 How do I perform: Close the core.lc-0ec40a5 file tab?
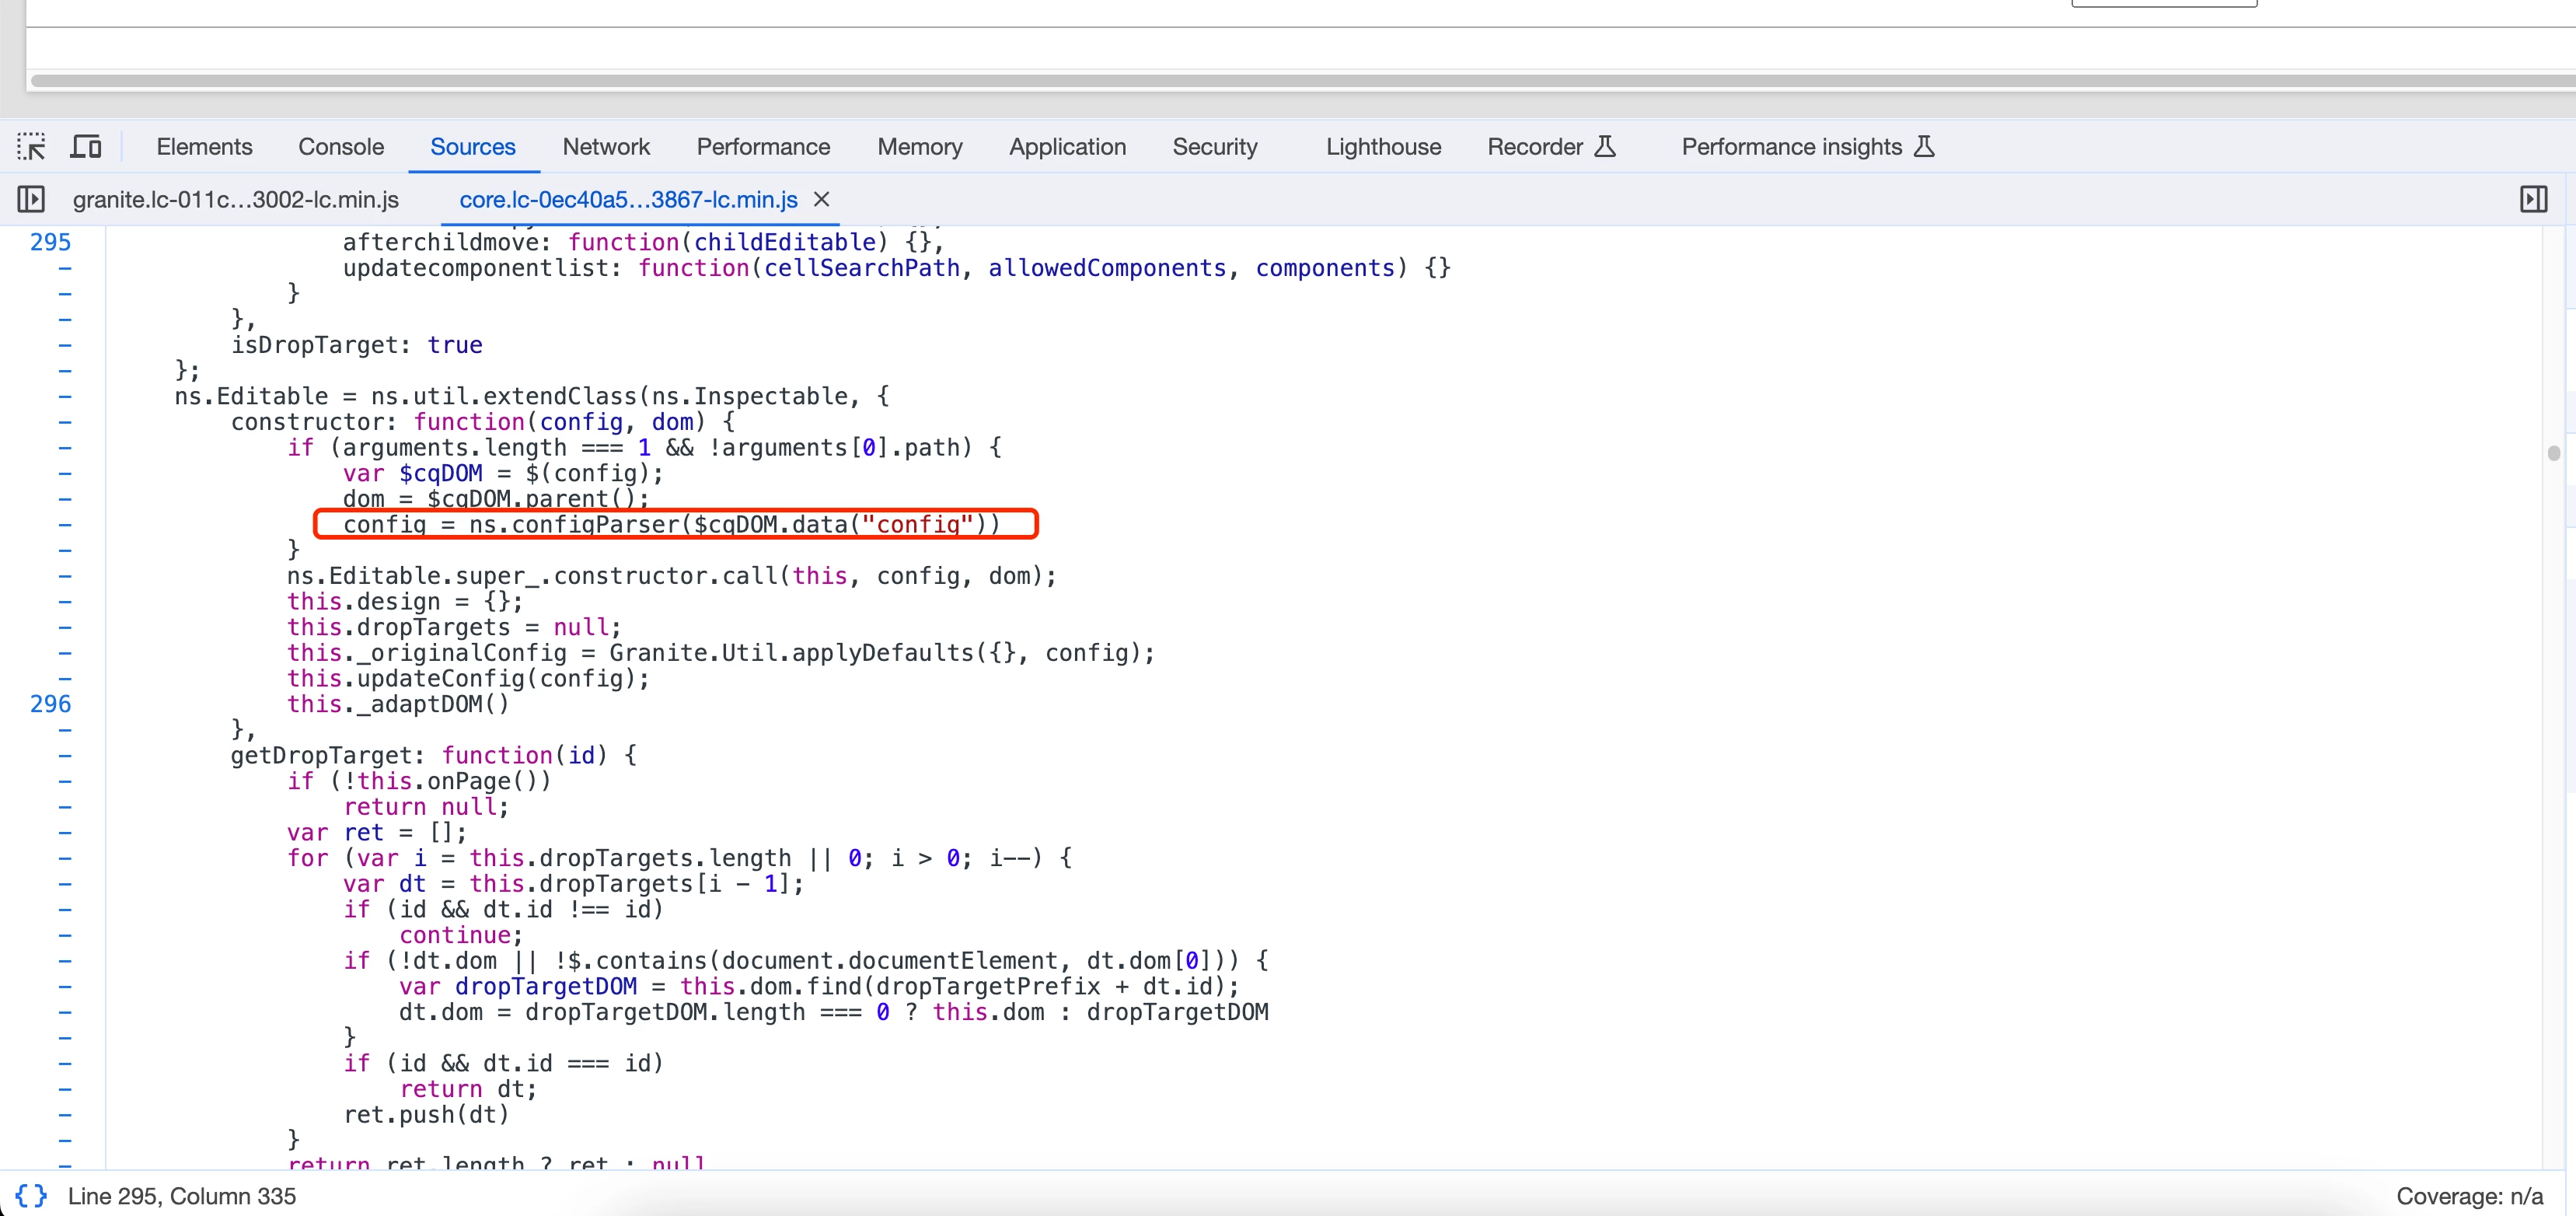822,200
